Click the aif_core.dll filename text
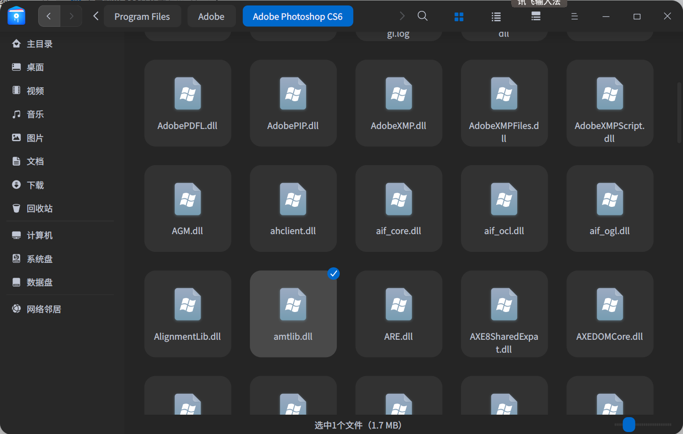 398,231
